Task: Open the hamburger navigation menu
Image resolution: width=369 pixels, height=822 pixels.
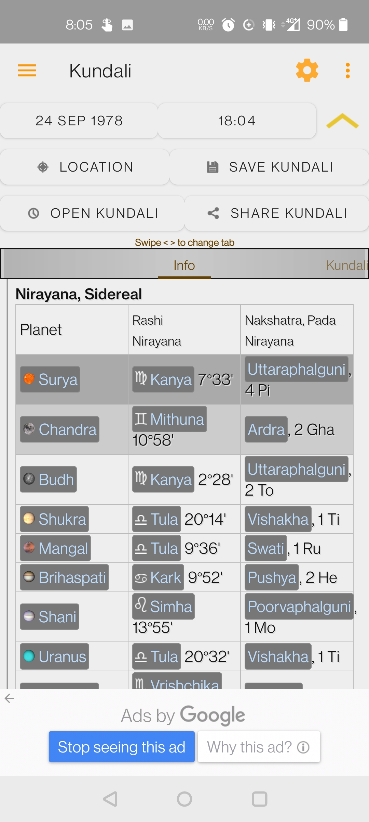Action: click(27, 71)
